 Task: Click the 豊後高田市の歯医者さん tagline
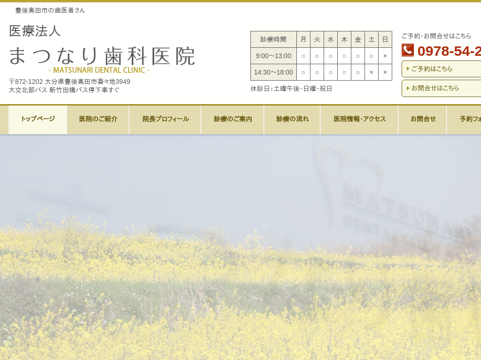tap(49, 9)
